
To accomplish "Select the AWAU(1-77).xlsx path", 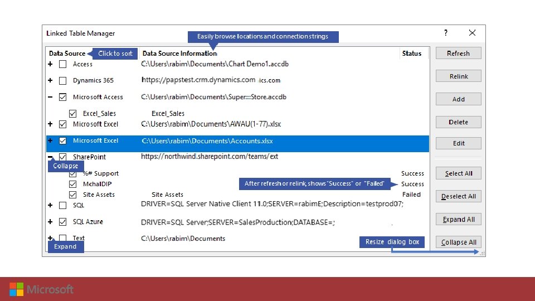I will [211, 124].
